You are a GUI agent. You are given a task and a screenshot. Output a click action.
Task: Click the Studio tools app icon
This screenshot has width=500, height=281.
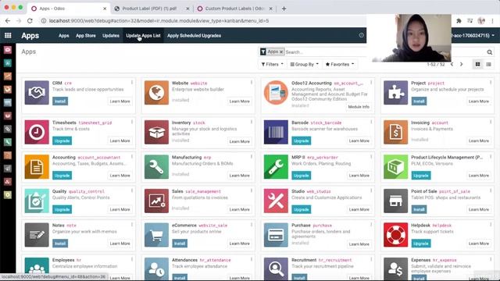(276, 201)
